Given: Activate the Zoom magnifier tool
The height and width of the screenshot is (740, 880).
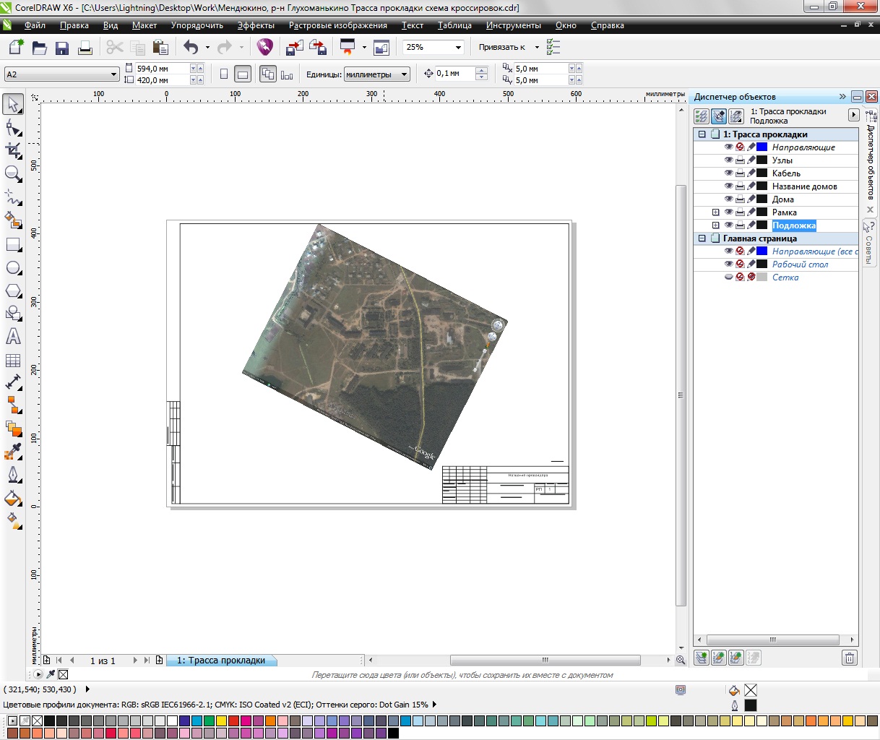Looking at the screenshot, I should (x=14, y=174).
